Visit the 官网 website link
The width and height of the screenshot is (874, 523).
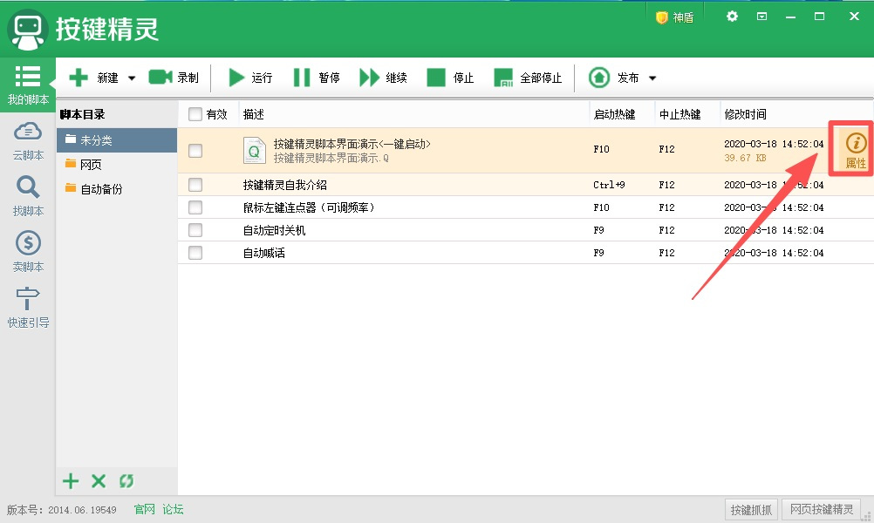click(x=143, y=509)
